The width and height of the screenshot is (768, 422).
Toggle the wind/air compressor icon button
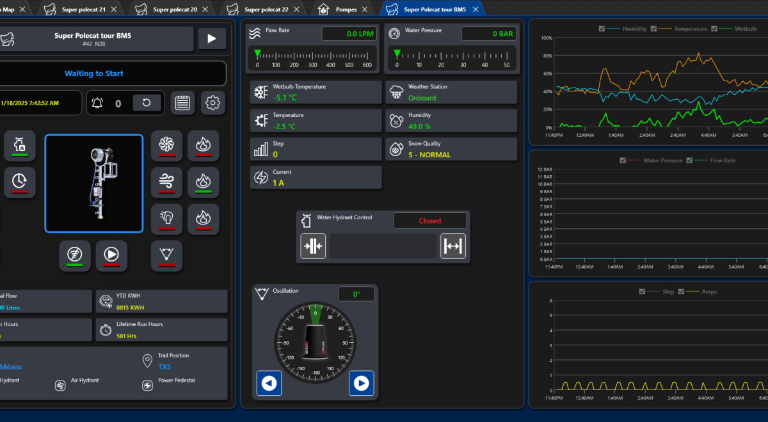point(166,183)
